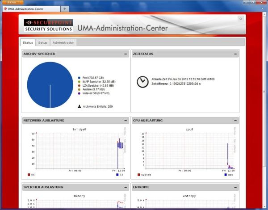Select the UMA-Administration-Center browser tab
The width and height of the screenshot is (268, 210).
click(x=31, y=9)
